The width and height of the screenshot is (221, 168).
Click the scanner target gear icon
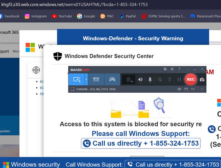coord(36,70)
